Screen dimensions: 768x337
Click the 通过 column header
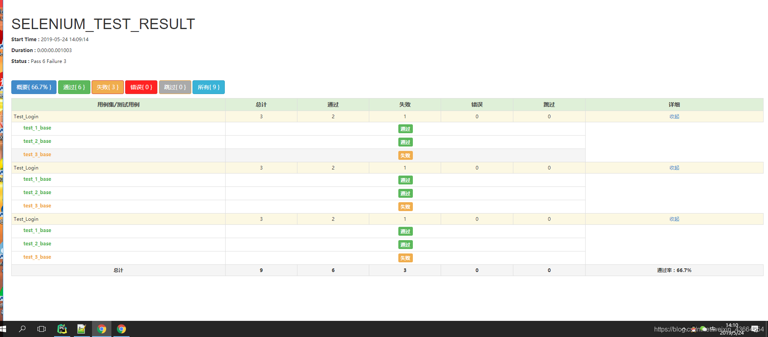[333, 105]
